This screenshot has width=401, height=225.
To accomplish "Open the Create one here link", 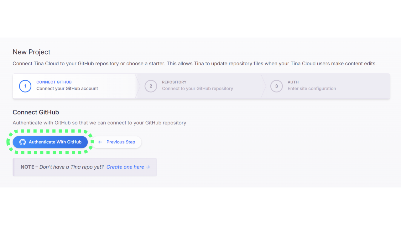I will coord(128,167).
